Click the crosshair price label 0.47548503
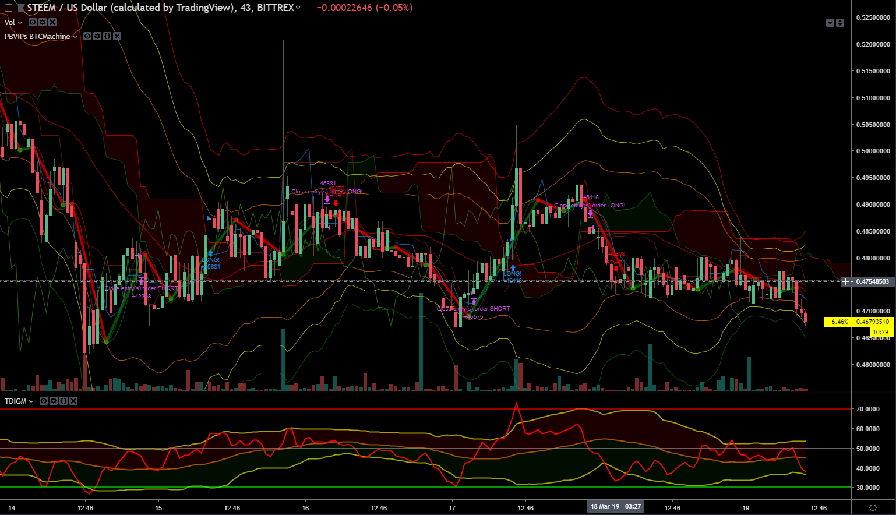This screenshot has height=515, width=896. [x=872, y=282]
